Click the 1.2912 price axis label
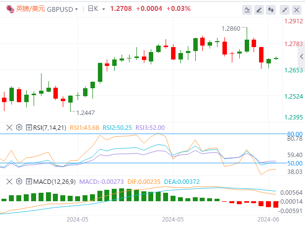Image resolution: width=305 pixels, height=225 pixels. [294, 21]
